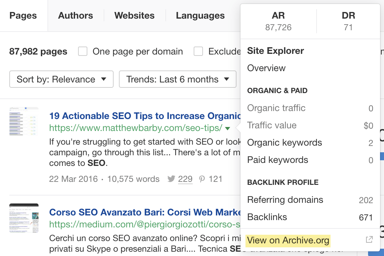Open the Trends: Last 6 months dropdown
This screenshot has height=256, width=384.
[x=177, y=79]
